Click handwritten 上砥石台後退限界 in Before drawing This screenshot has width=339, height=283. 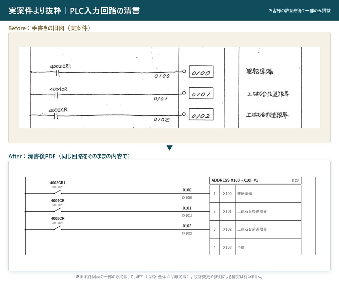click(x=268, y=94)
